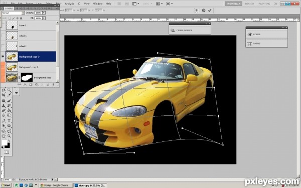
Task: Click the Create new layer icon
Action: 48,84
